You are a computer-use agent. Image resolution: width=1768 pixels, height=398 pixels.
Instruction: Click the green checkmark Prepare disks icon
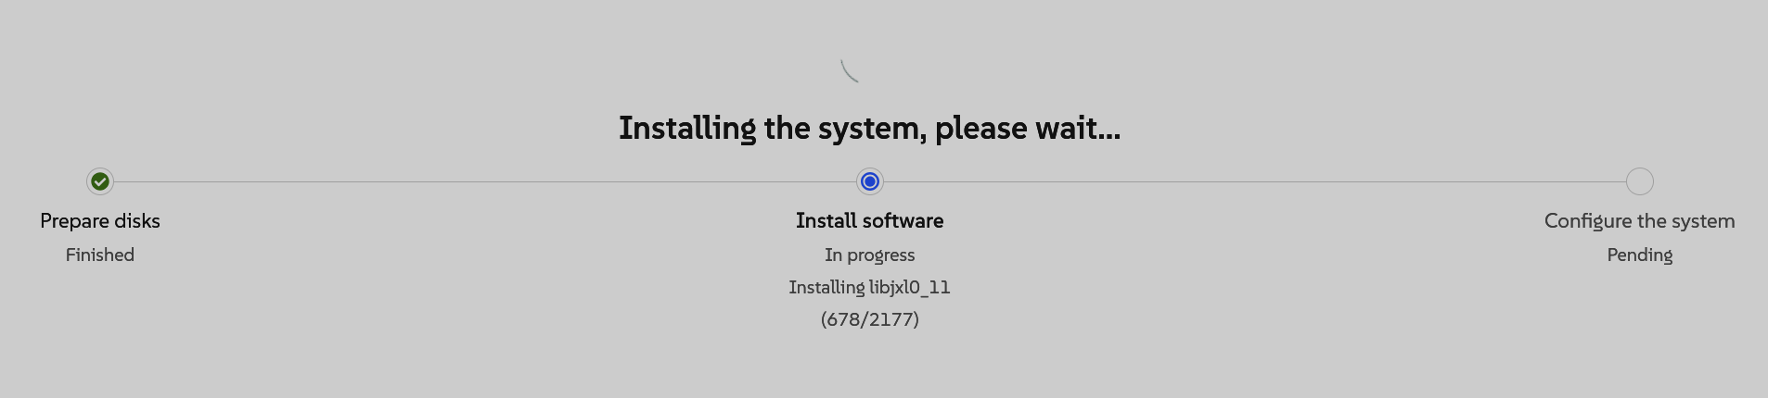click(100, 181)
